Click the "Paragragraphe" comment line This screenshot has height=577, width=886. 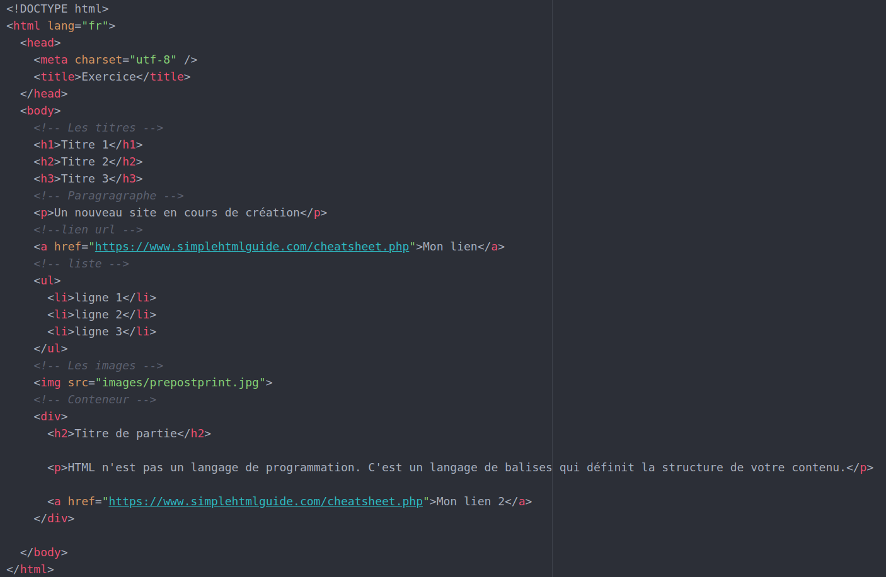tap(108, 196)
